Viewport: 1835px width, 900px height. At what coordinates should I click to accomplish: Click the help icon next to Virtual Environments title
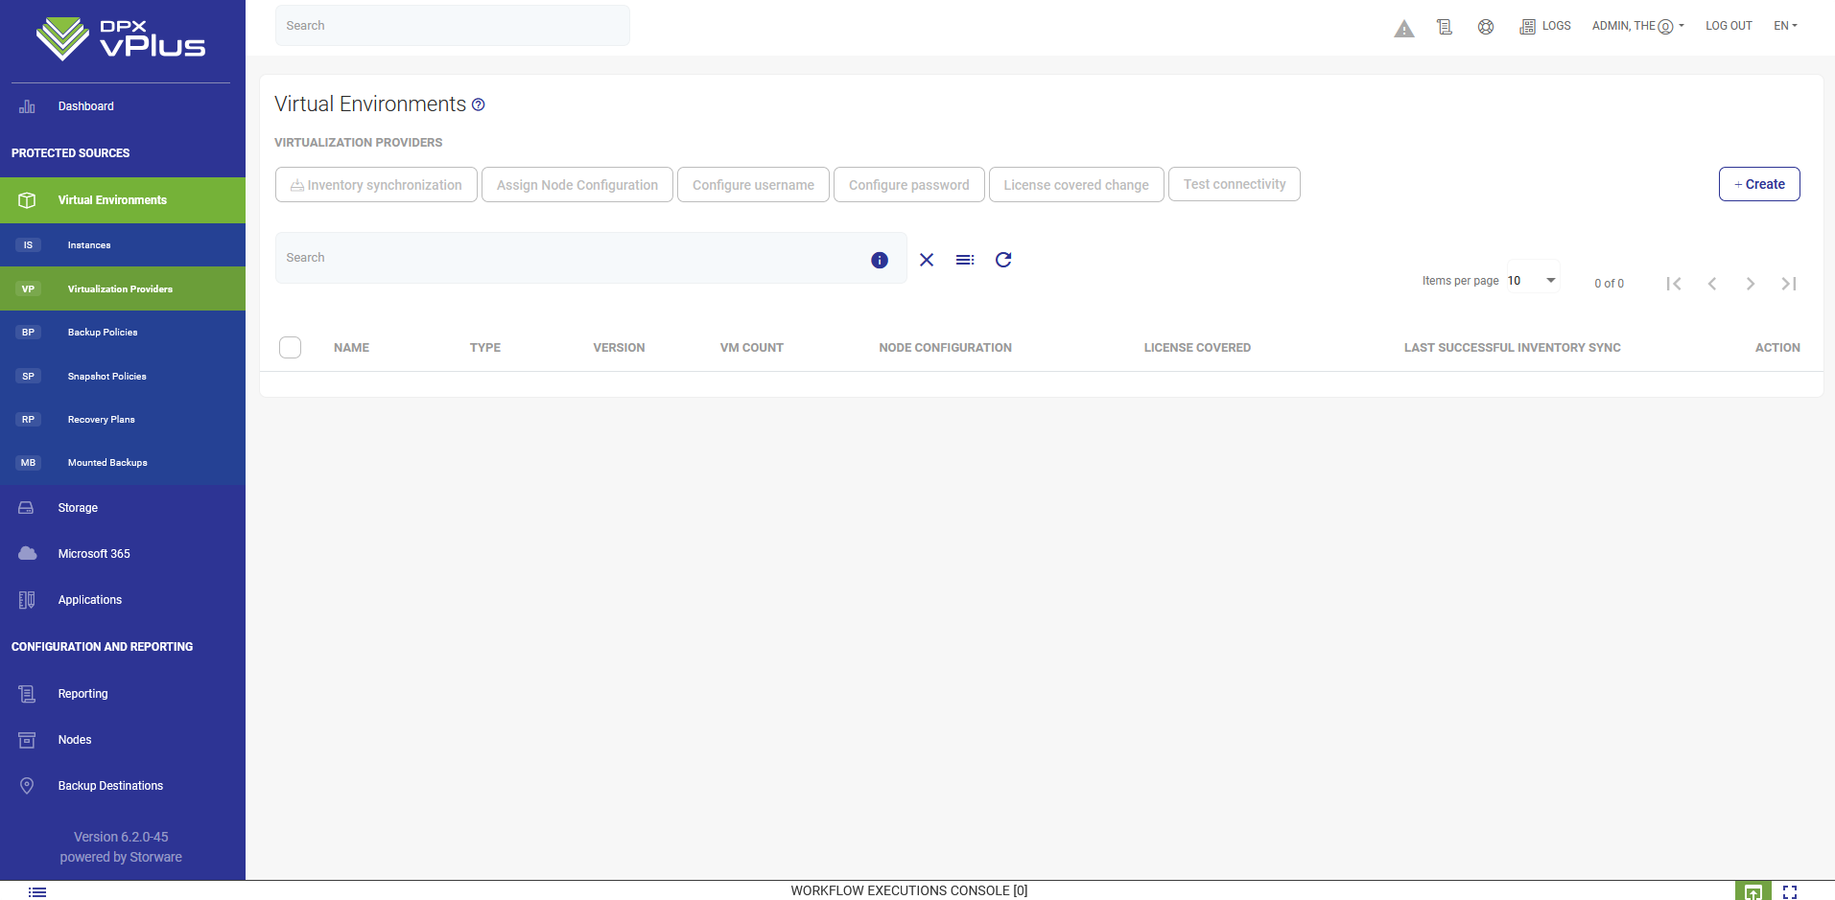point(478,104)
